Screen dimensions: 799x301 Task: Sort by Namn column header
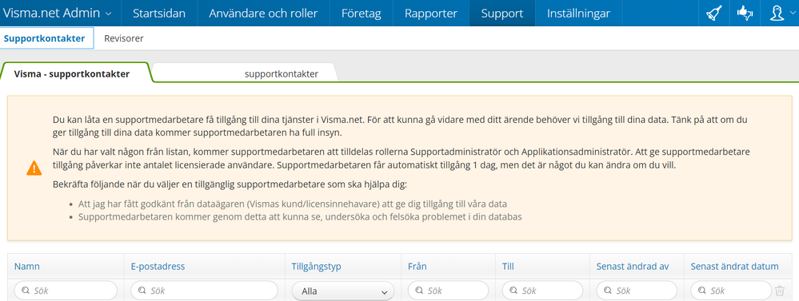tap(27, 267)
